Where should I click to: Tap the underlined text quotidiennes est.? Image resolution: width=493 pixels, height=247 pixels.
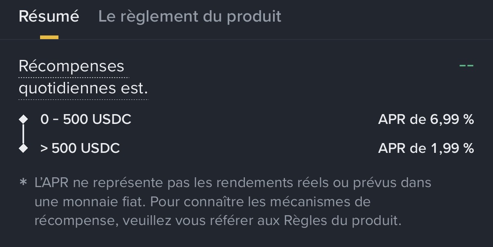[x=83, y=88]
